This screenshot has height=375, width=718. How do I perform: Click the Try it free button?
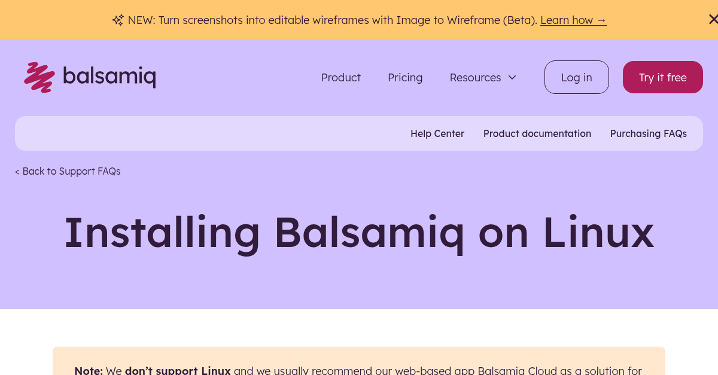tap(663, 77)
